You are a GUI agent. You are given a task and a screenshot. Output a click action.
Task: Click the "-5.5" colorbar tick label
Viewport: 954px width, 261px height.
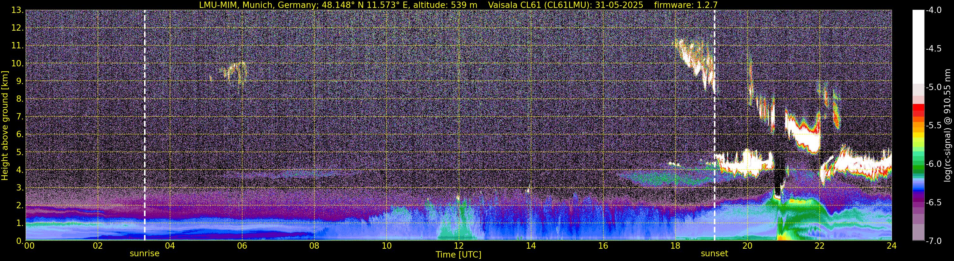934,126
